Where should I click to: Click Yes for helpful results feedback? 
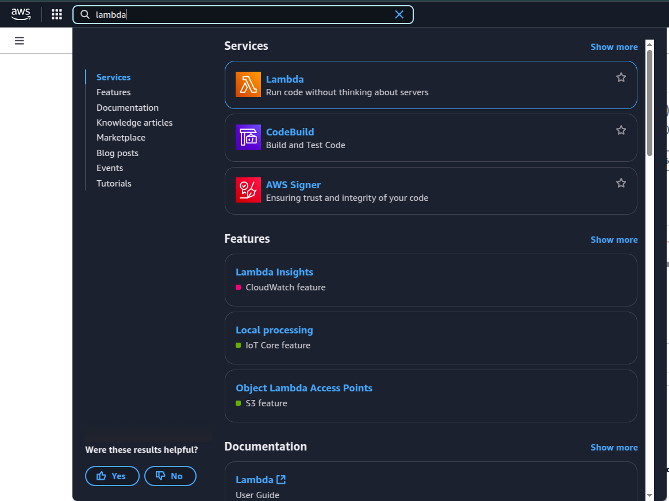click(x=112, y=476)
